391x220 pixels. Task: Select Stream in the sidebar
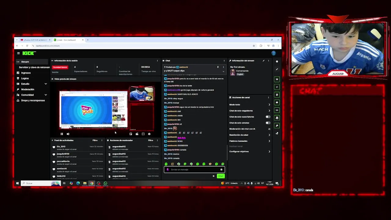[x=32, y=62]
